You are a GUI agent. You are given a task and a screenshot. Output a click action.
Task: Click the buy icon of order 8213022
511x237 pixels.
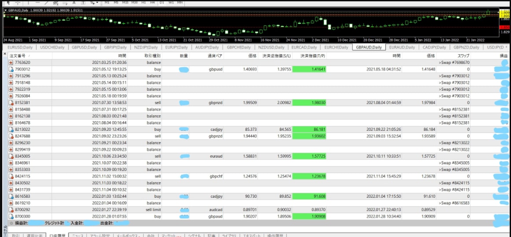coord(11,130)
